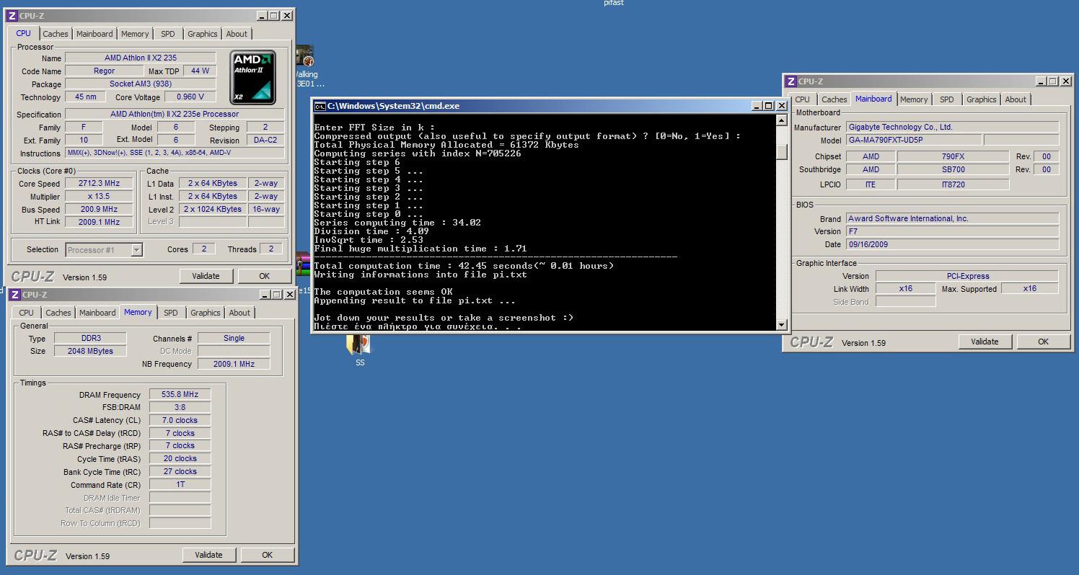This screenshot has height=575, width=1079.
Task: Click the Manufacturer field Gigabyte Technology Co., Ltd.
Action: click(x=952, y=127)
